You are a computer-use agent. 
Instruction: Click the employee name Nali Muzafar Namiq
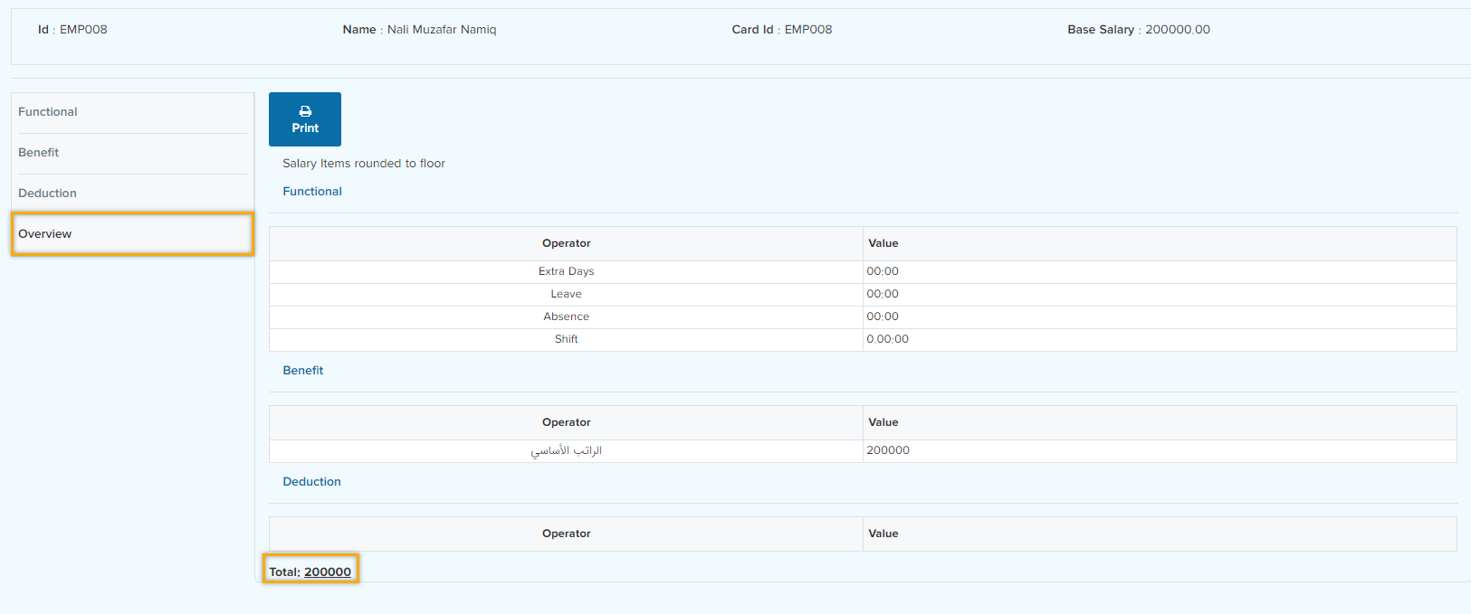[x=442, y=30]
